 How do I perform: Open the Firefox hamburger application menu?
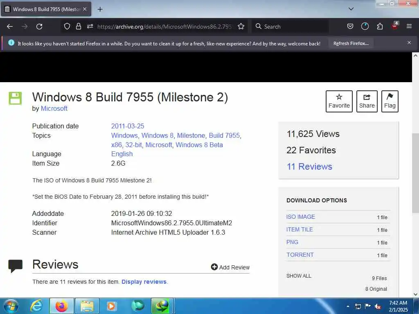[409, 27]
